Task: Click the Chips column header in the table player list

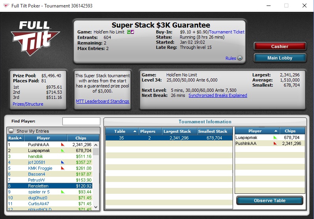Action: (x=292, y=131)
